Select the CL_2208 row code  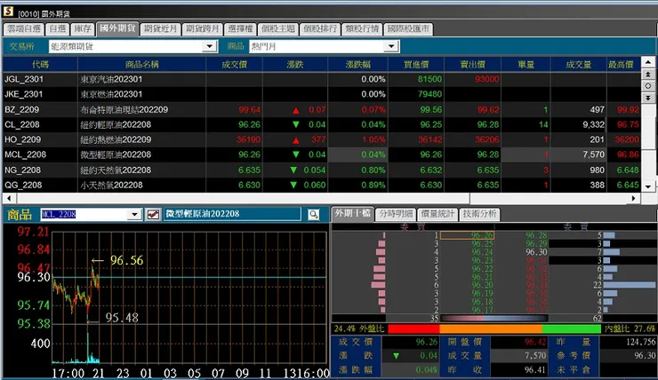click(22, 125)
